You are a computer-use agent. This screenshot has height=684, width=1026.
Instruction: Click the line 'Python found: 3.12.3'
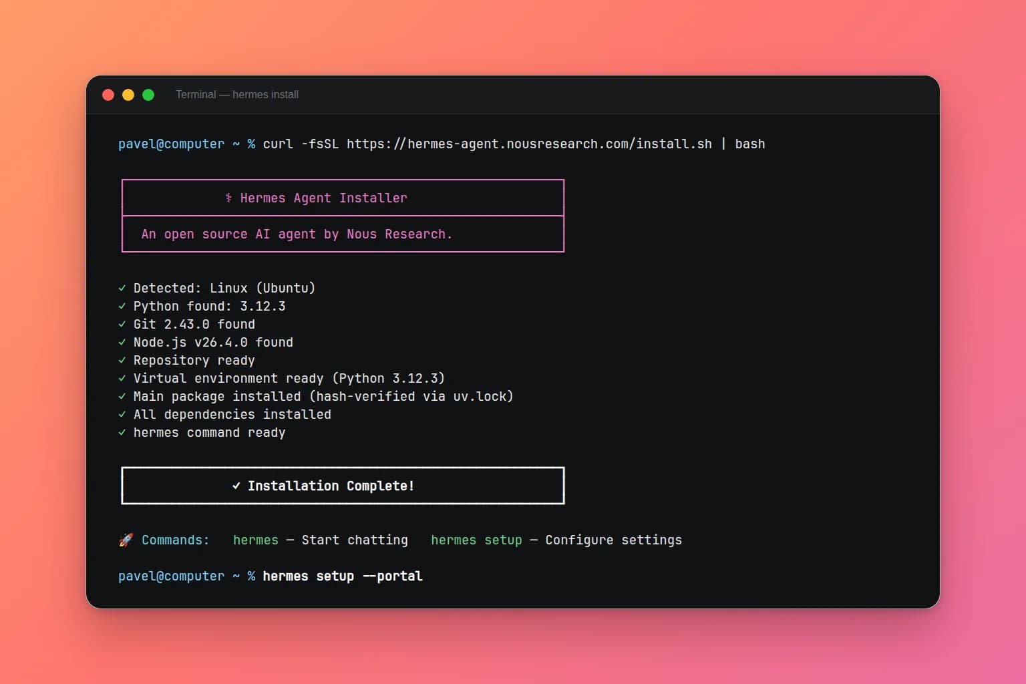(x=210, y=307)
